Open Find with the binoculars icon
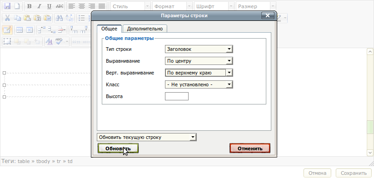Viewport: 374px width, 183px height. 60,18
